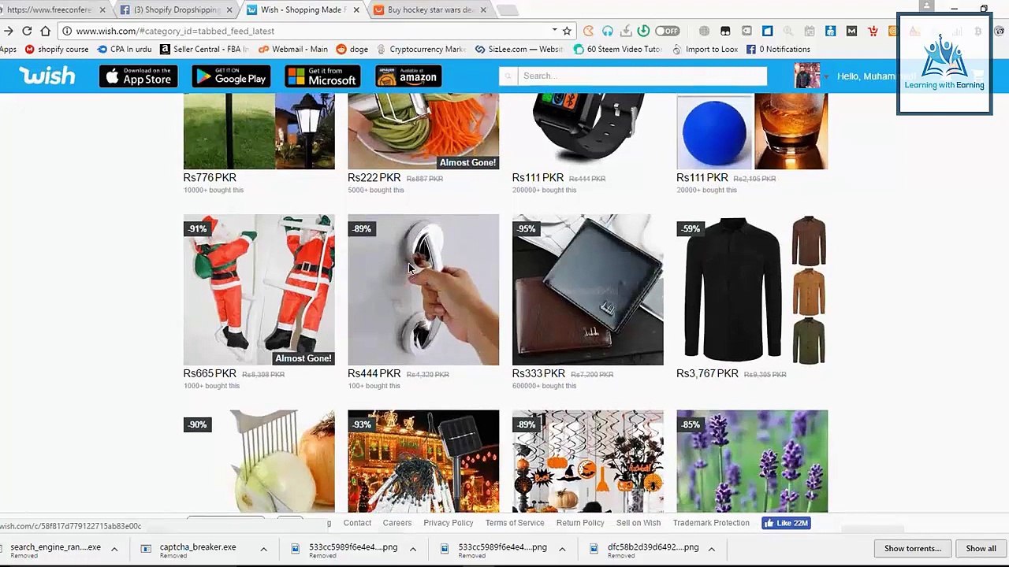Open the 0 Notifications Facebook bookmark
Viewport: 1009px width, 567px height.
tap(778, 49)
